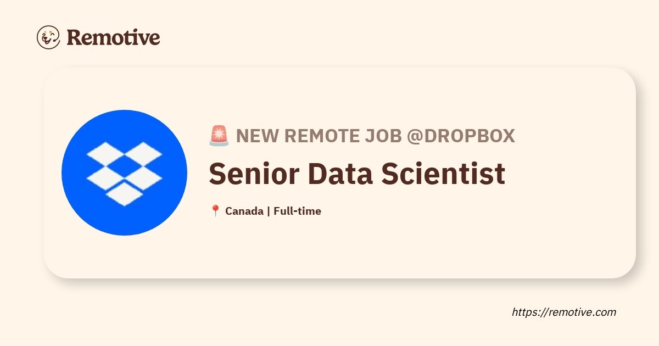Open the Senior Data Scientist job title
Screen dimensions: 659x346
tap(357, 173)
